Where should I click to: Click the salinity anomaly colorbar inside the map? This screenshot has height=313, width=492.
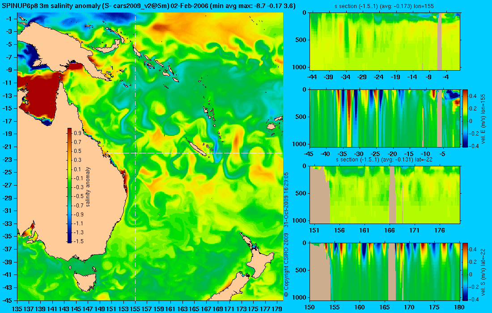click(x=69, y=186)
